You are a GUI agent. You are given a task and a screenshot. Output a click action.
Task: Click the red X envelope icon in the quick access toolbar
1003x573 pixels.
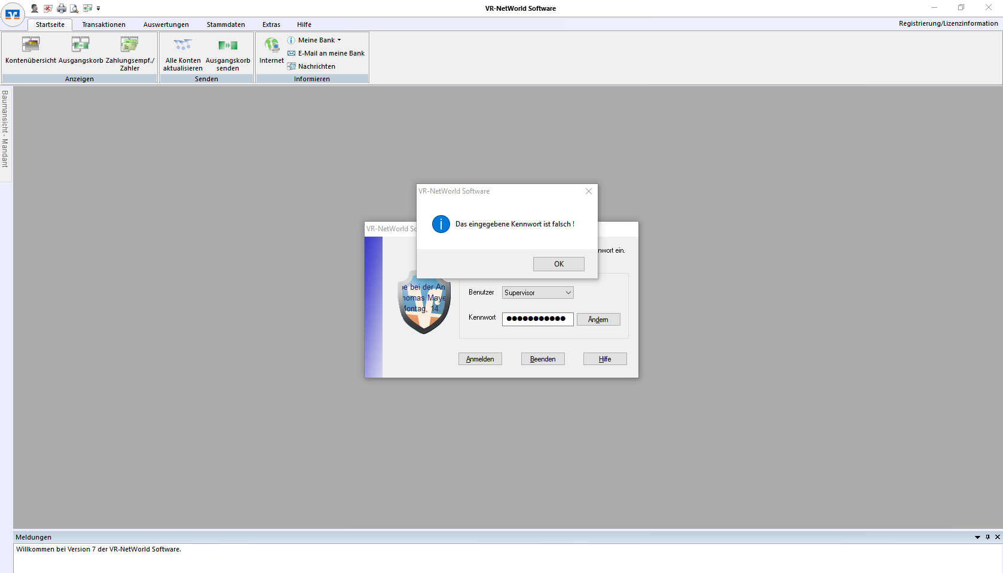[x=48, y=8]
